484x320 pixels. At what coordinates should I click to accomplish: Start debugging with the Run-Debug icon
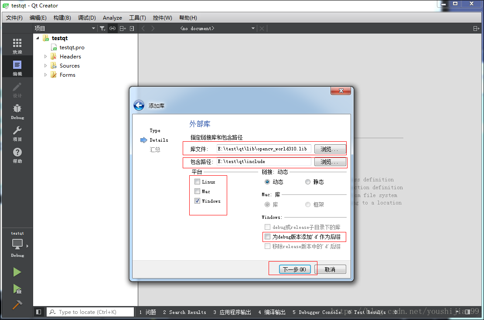[x=17, y=289]
